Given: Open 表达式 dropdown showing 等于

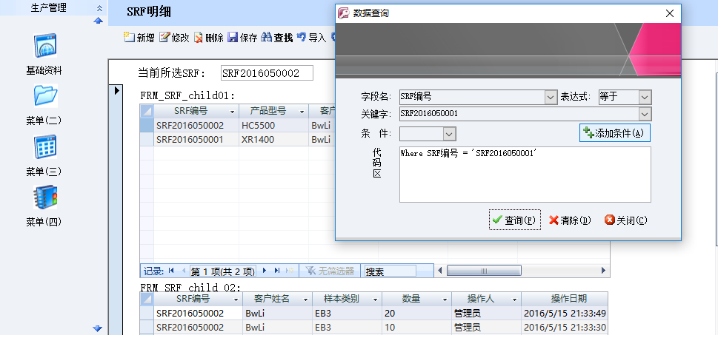Looking at the screenshot, I should coord(645,97).
